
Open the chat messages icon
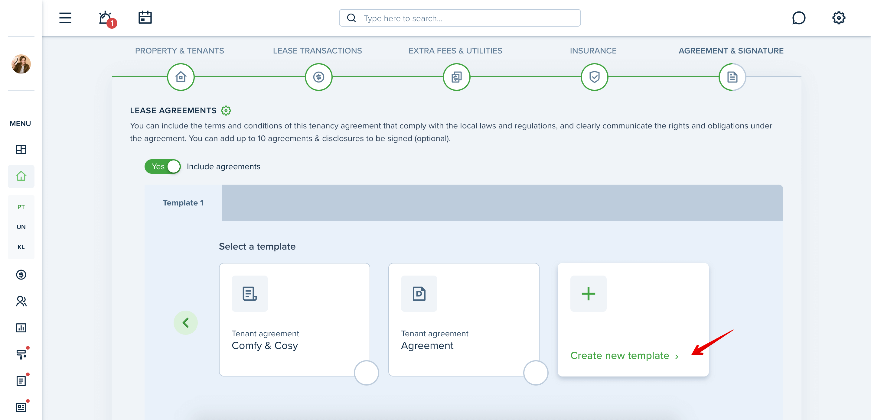(x=799, y=18)
